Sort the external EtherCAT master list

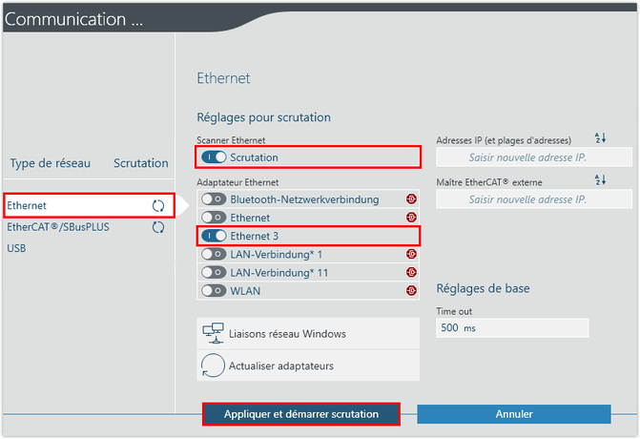tap(600, 180)
